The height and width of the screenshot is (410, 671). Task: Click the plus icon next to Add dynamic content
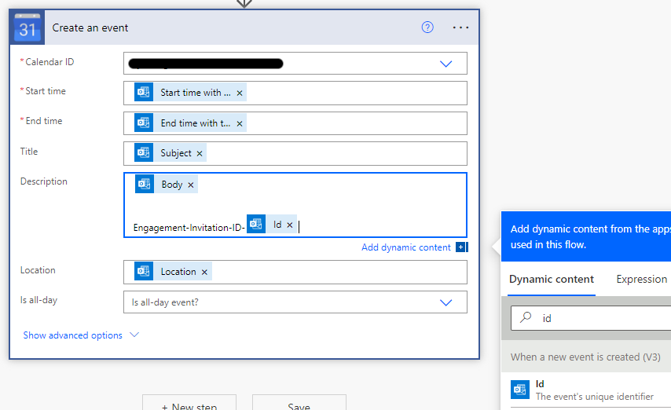(461, 247)
